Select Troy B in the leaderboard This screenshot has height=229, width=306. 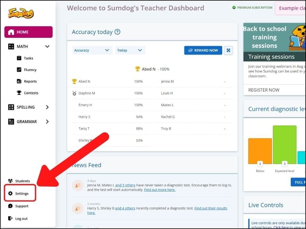[166, 129]
